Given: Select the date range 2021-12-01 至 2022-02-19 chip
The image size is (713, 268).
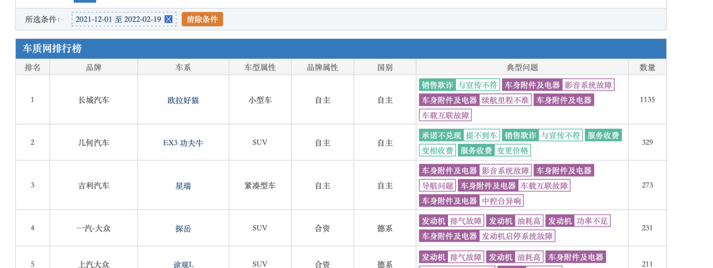Looking at the screenshot, I should click(124, 20).
